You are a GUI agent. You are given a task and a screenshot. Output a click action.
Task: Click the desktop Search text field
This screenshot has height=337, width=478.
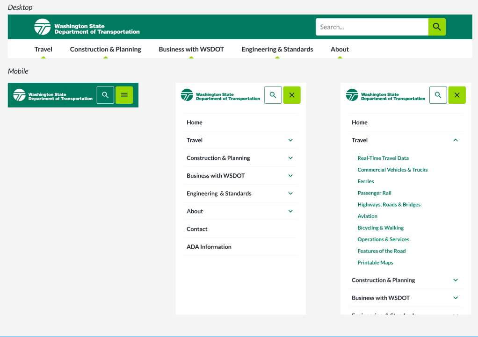click(x=372, y=27)
